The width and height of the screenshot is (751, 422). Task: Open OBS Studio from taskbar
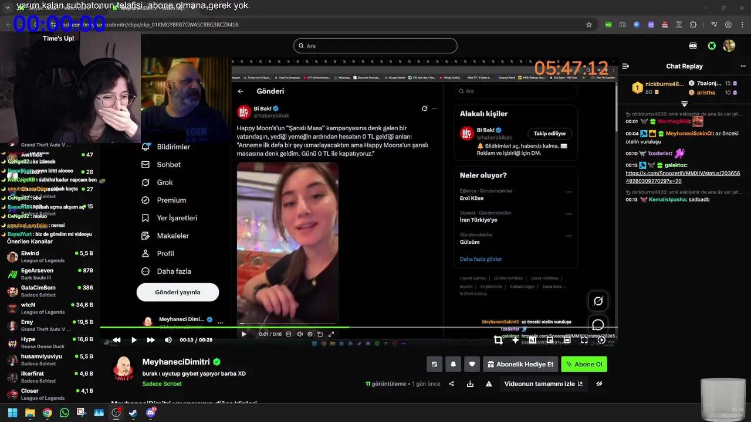(116, 413)
